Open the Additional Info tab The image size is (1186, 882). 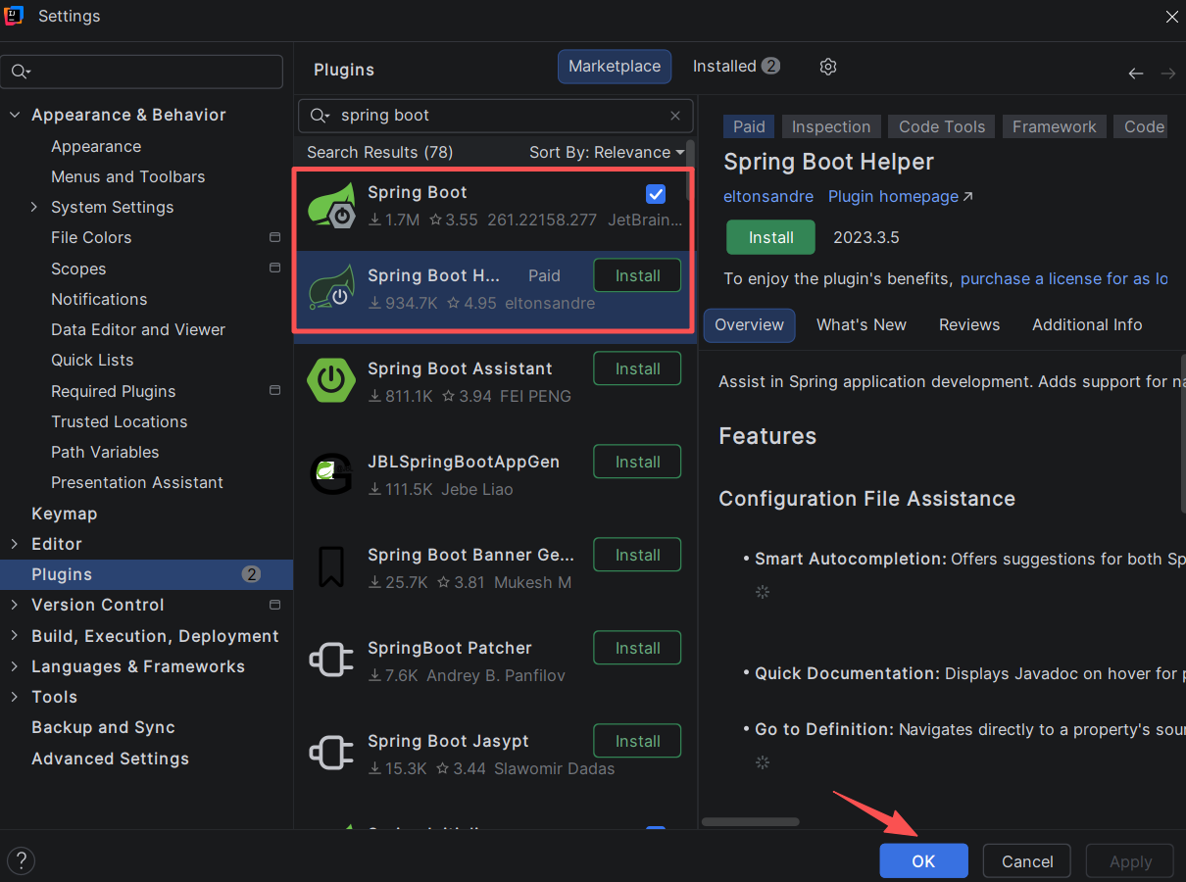[1087, 325]
